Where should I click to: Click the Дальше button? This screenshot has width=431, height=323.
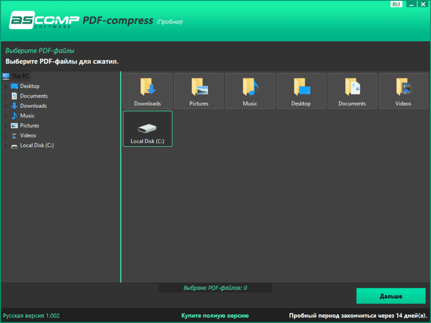(x=391, y=296)
